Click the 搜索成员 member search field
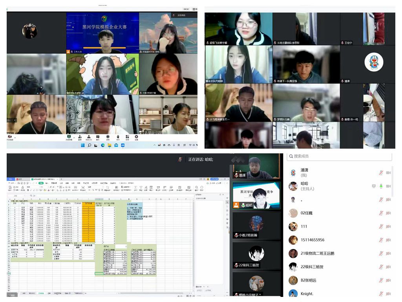The height and width of the screenshot is (302, 402). coord(340,157)
